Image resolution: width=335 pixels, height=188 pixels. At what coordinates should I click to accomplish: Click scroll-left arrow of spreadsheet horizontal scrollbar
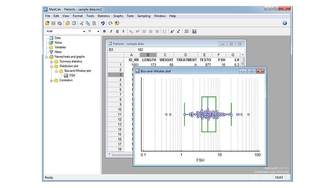[x=110, y=154]
